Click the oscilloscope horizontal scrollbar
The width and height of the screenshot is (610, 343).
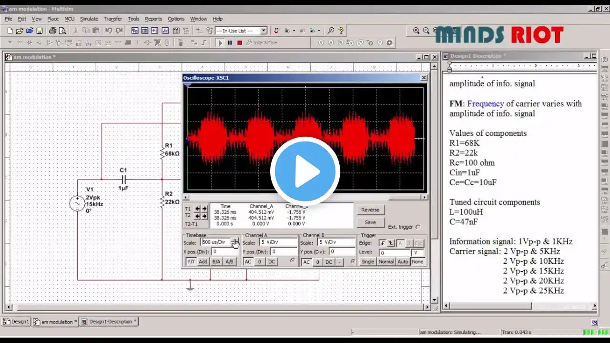tap(305, 197)
